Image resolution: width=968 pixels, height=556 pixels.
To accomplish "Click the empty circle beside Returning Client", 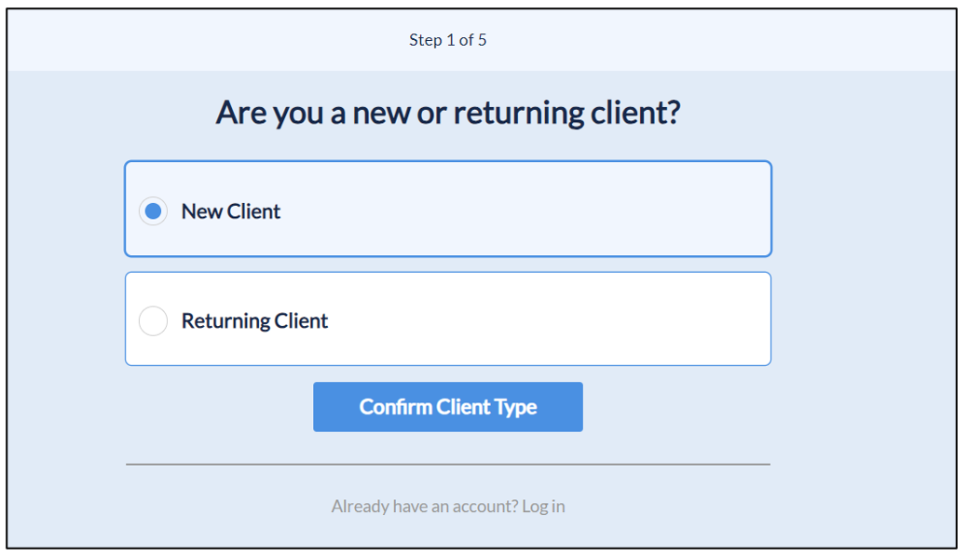I will 154,321.
